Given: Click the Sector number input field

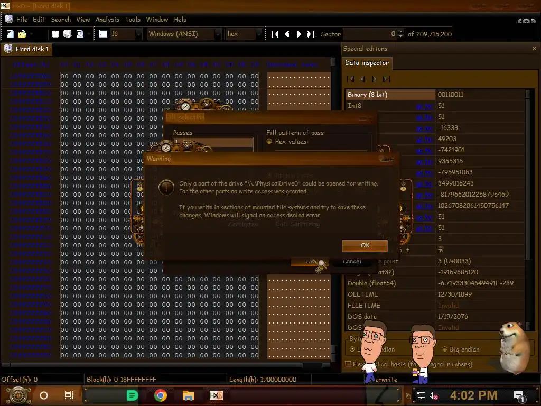Looking at the screenshot, I should point(370,34).
